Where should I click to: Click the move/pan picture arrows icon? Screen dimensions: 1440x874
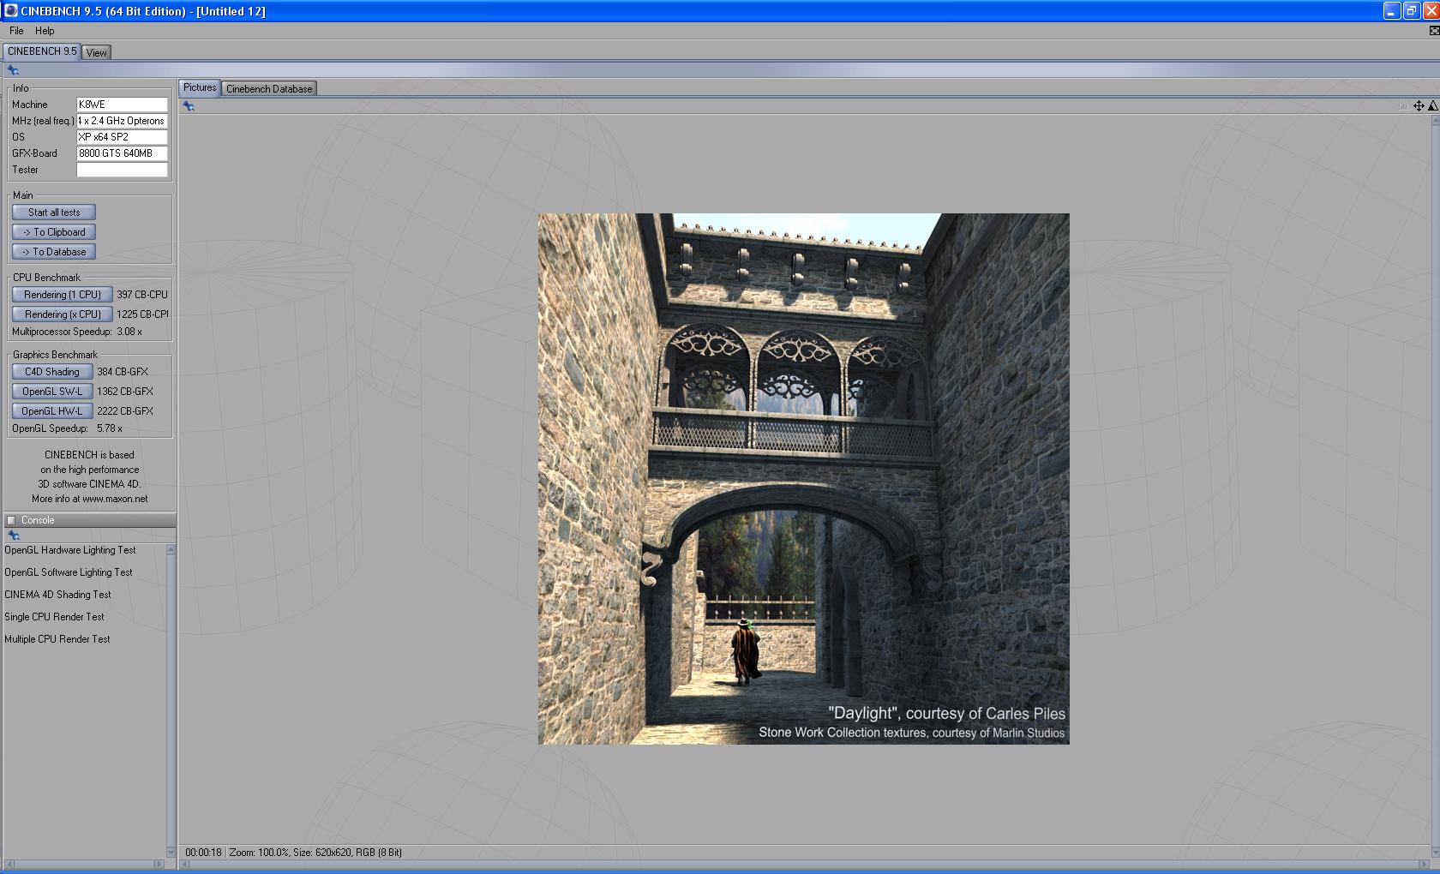point(1419,106)
